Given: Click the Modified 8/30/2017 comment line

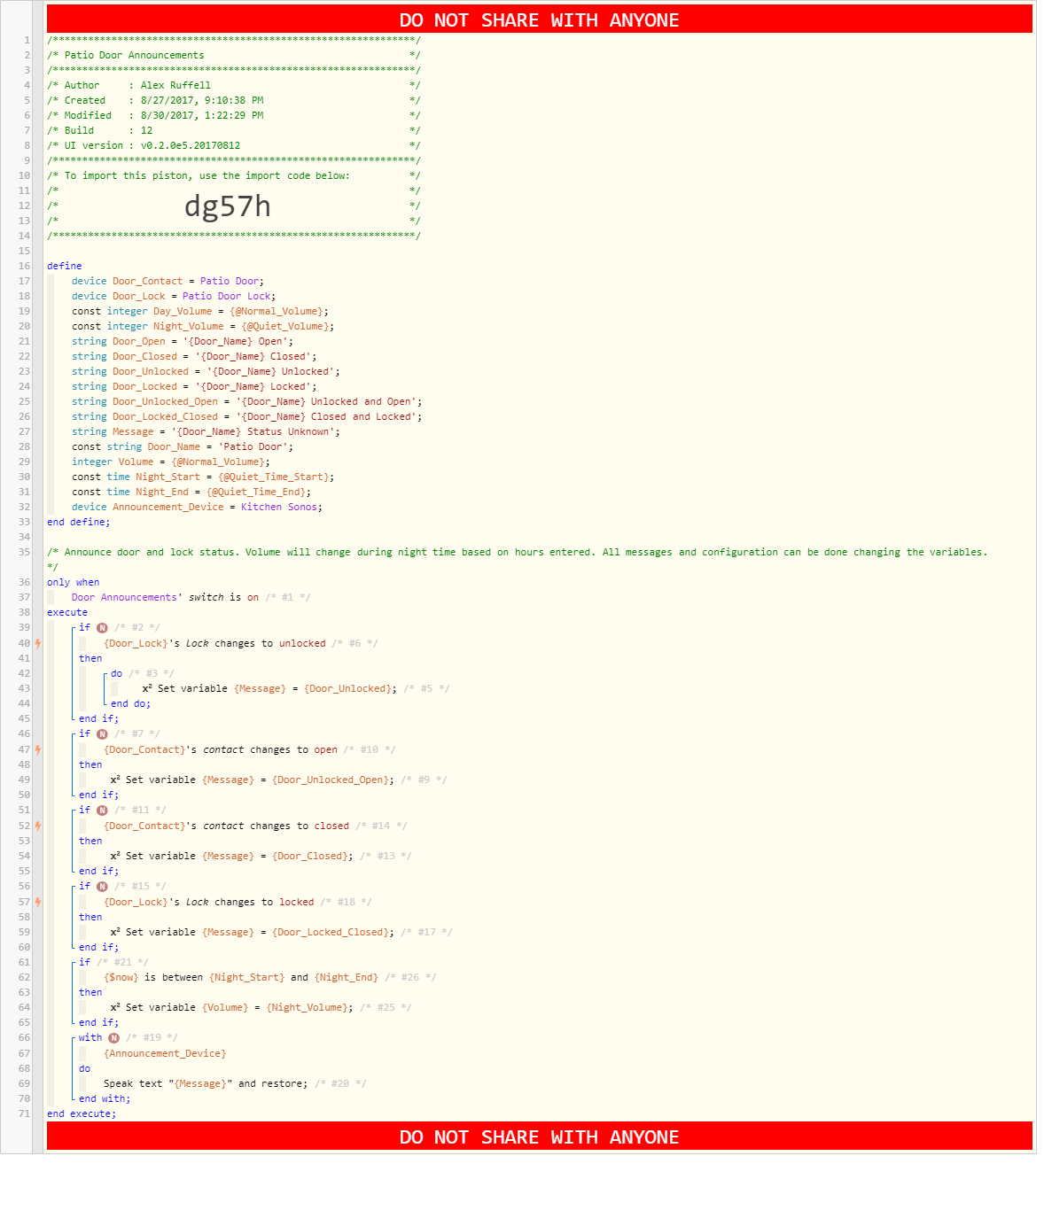Looking at the screenshot, I should (234, 115).
